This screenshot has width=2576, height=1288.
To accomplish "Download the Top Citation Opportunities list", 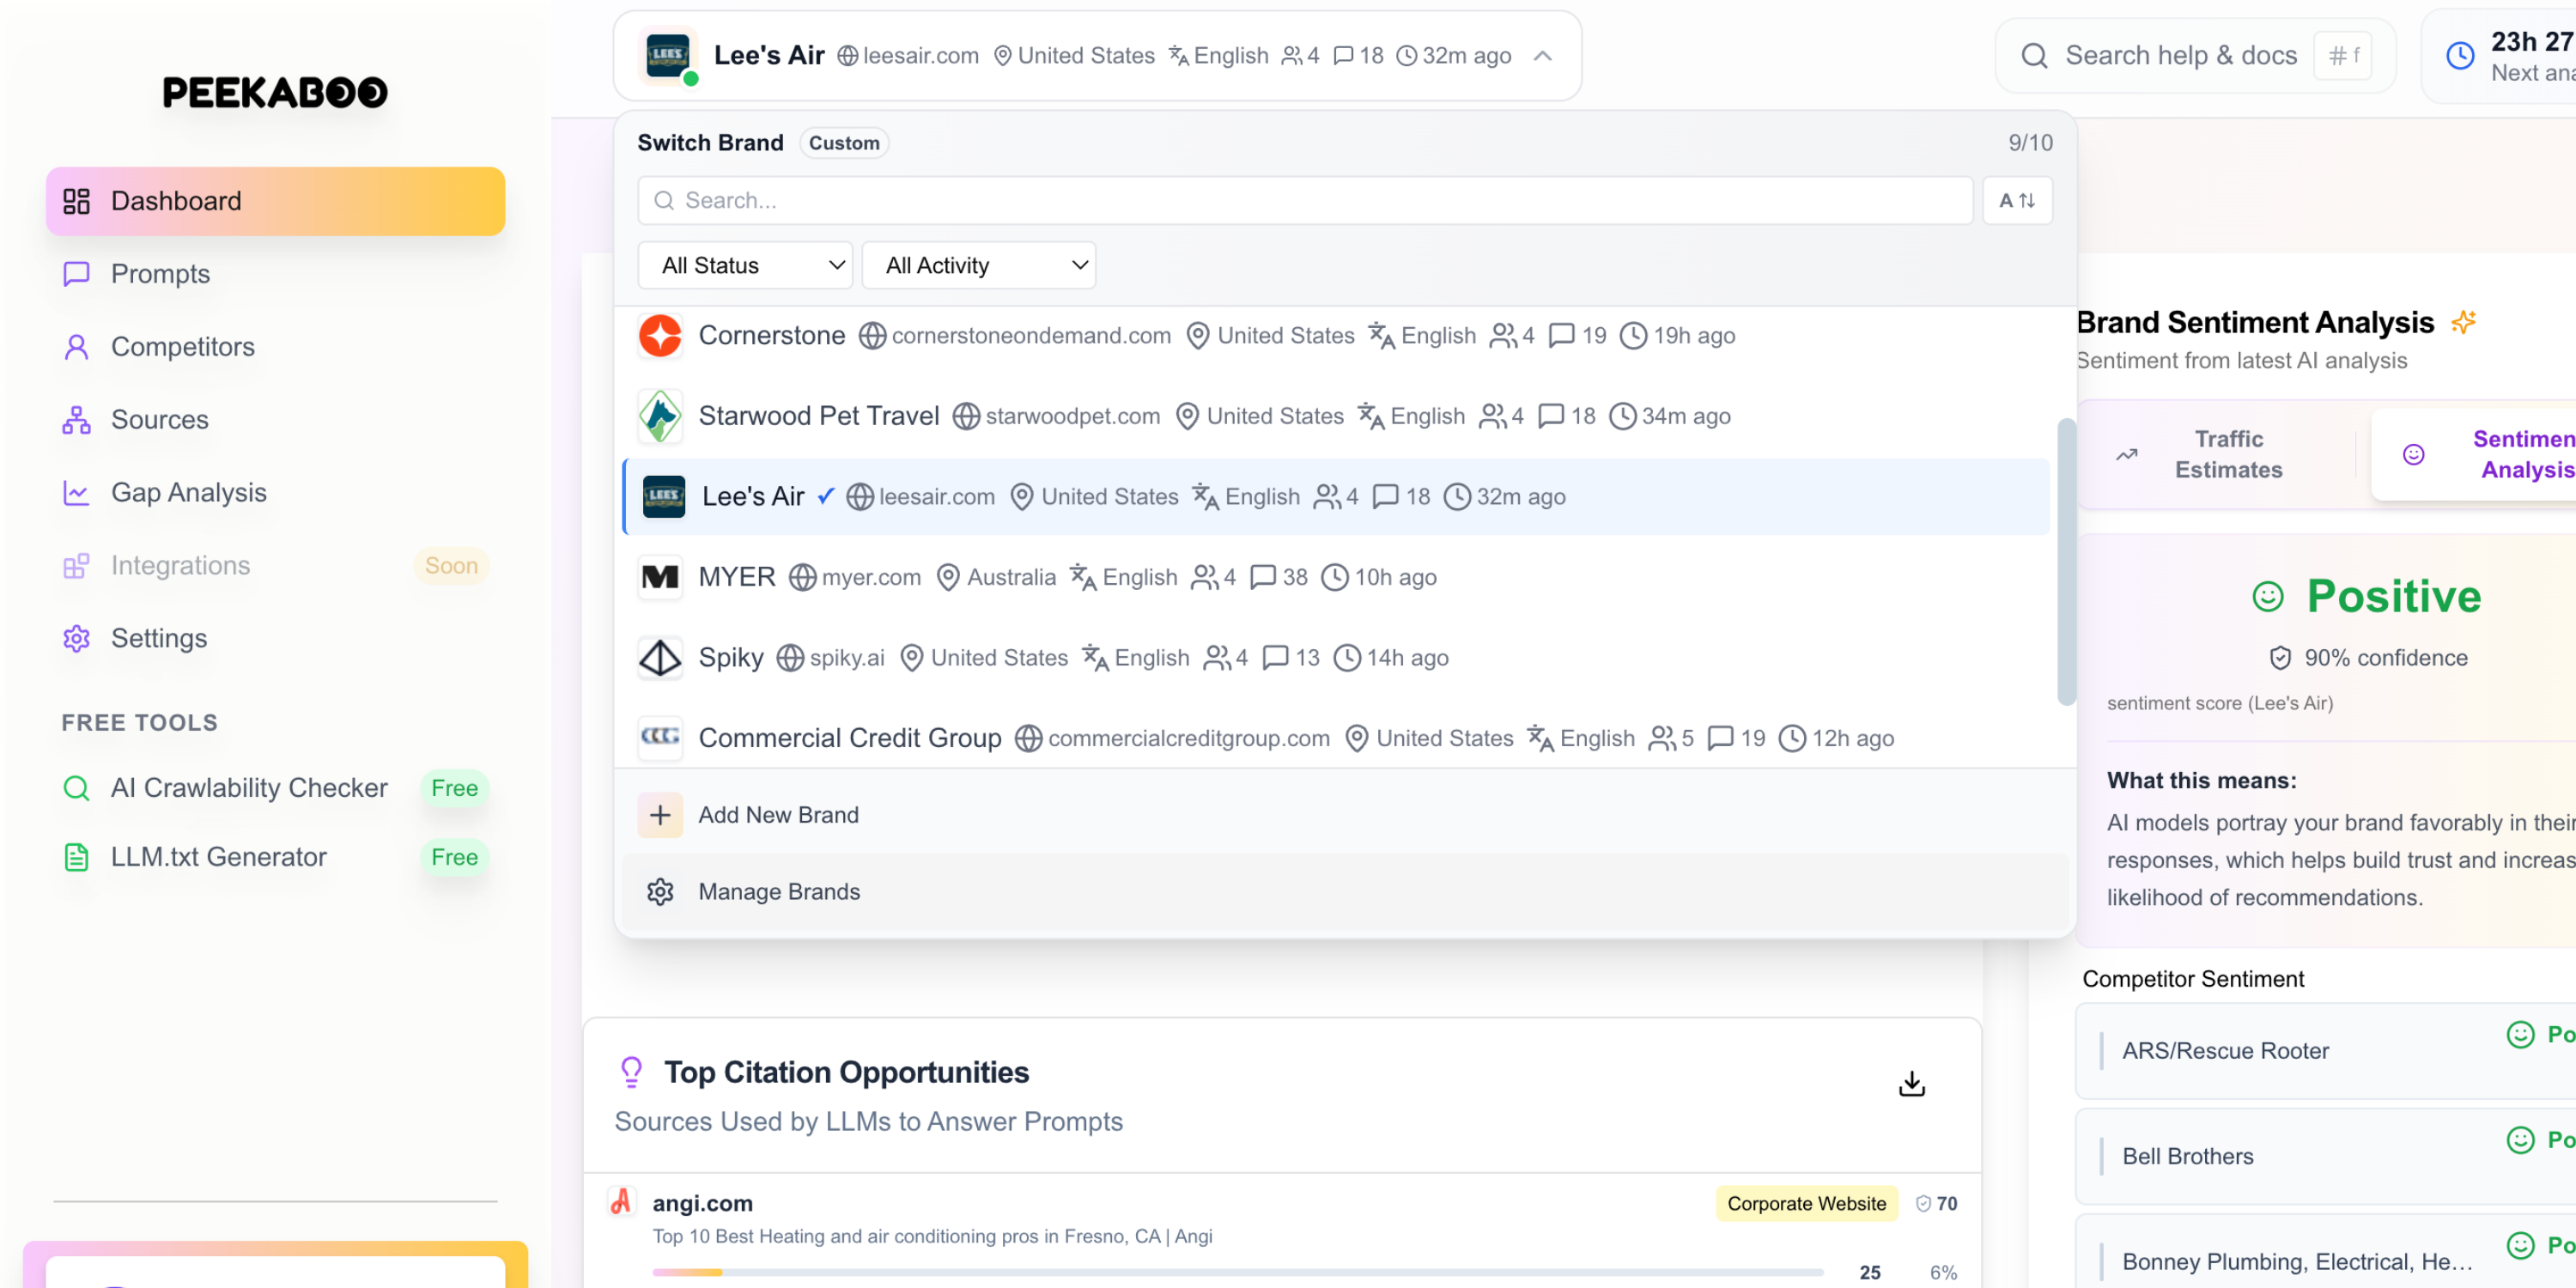I will (x=1912, y=1084).
